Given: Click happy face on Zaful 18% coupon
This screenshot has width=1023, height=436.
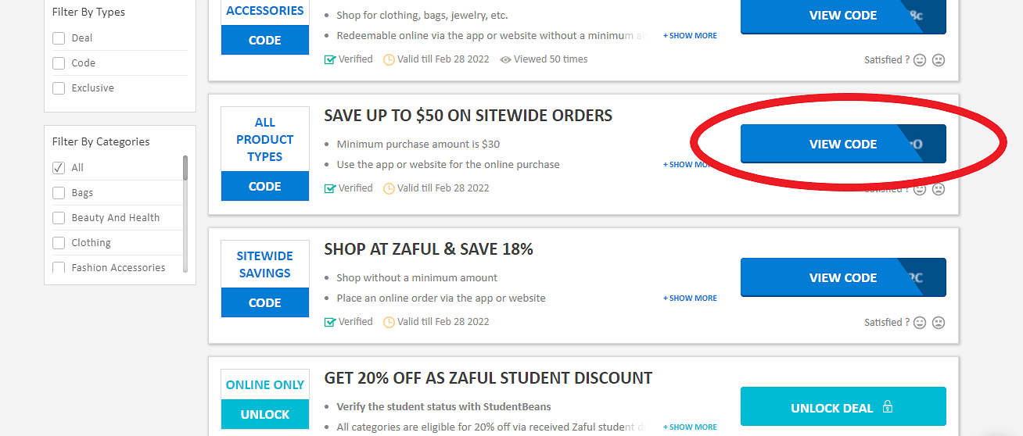Looking at the screenshot, I should (920, 323).
